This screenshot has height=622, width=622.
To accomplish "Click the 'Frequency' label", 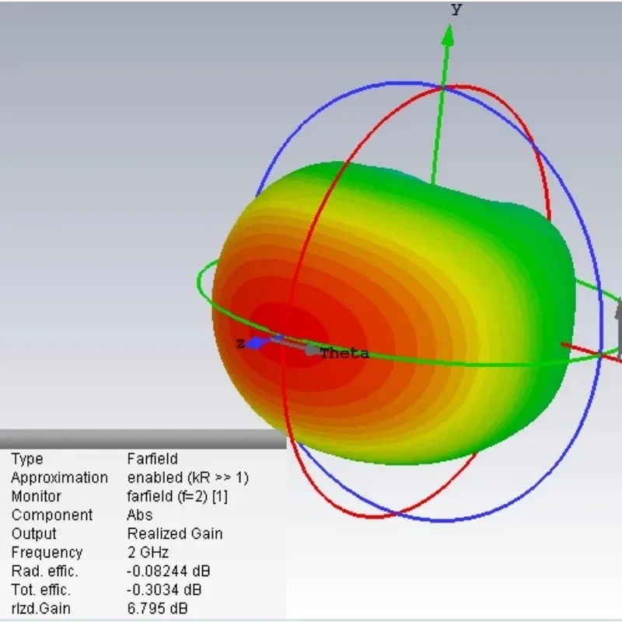I will click(47, 553).
